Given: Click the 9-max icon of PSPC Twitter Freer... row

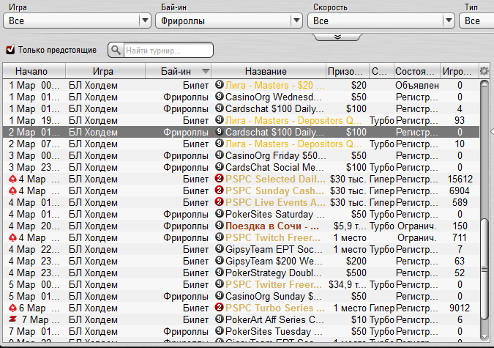Looking at the screenshot, I should (220, 284).
